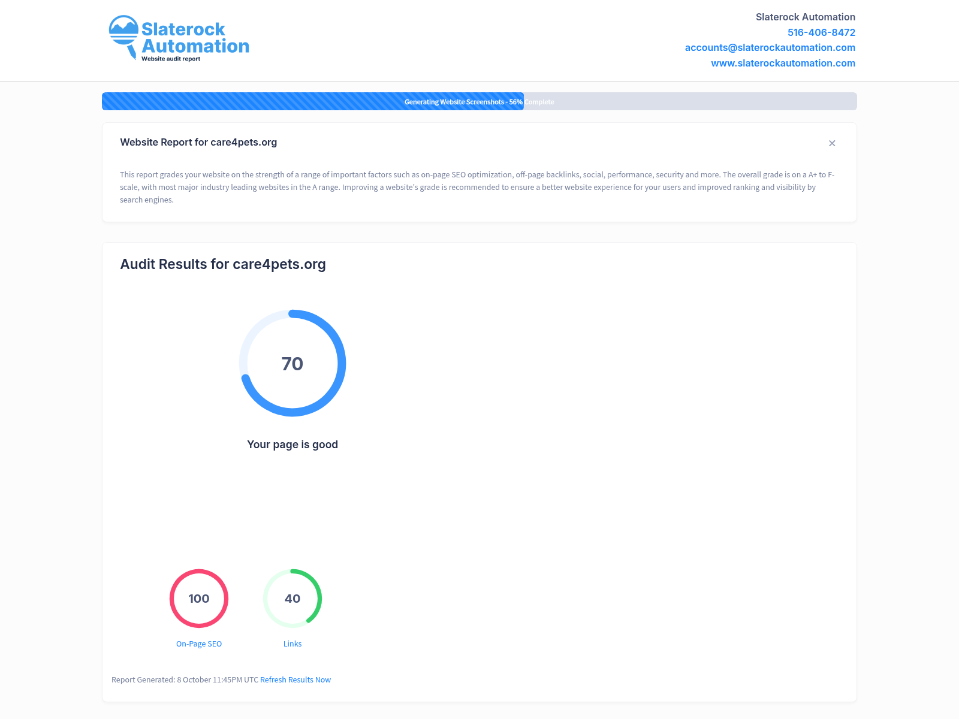
Task: Click the overall score 70 gauge
Action: click(x=292, y=363)
